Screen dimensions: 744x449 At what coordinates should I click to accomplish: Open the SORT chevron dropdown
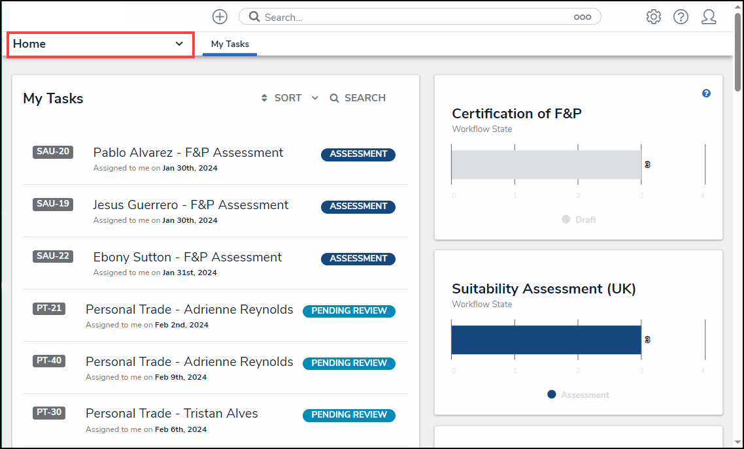click(x=314, y=98)
